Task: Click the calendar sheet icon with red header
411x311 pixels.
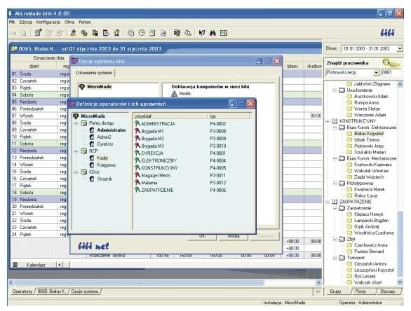Action: (x=106, y=33)
